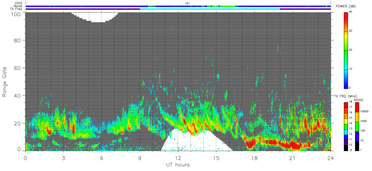Click the 15 label in TX FRQ legend

(x=351, y=118)
